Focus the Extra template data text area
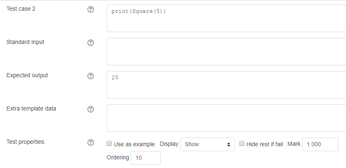 tap(227, 118)
